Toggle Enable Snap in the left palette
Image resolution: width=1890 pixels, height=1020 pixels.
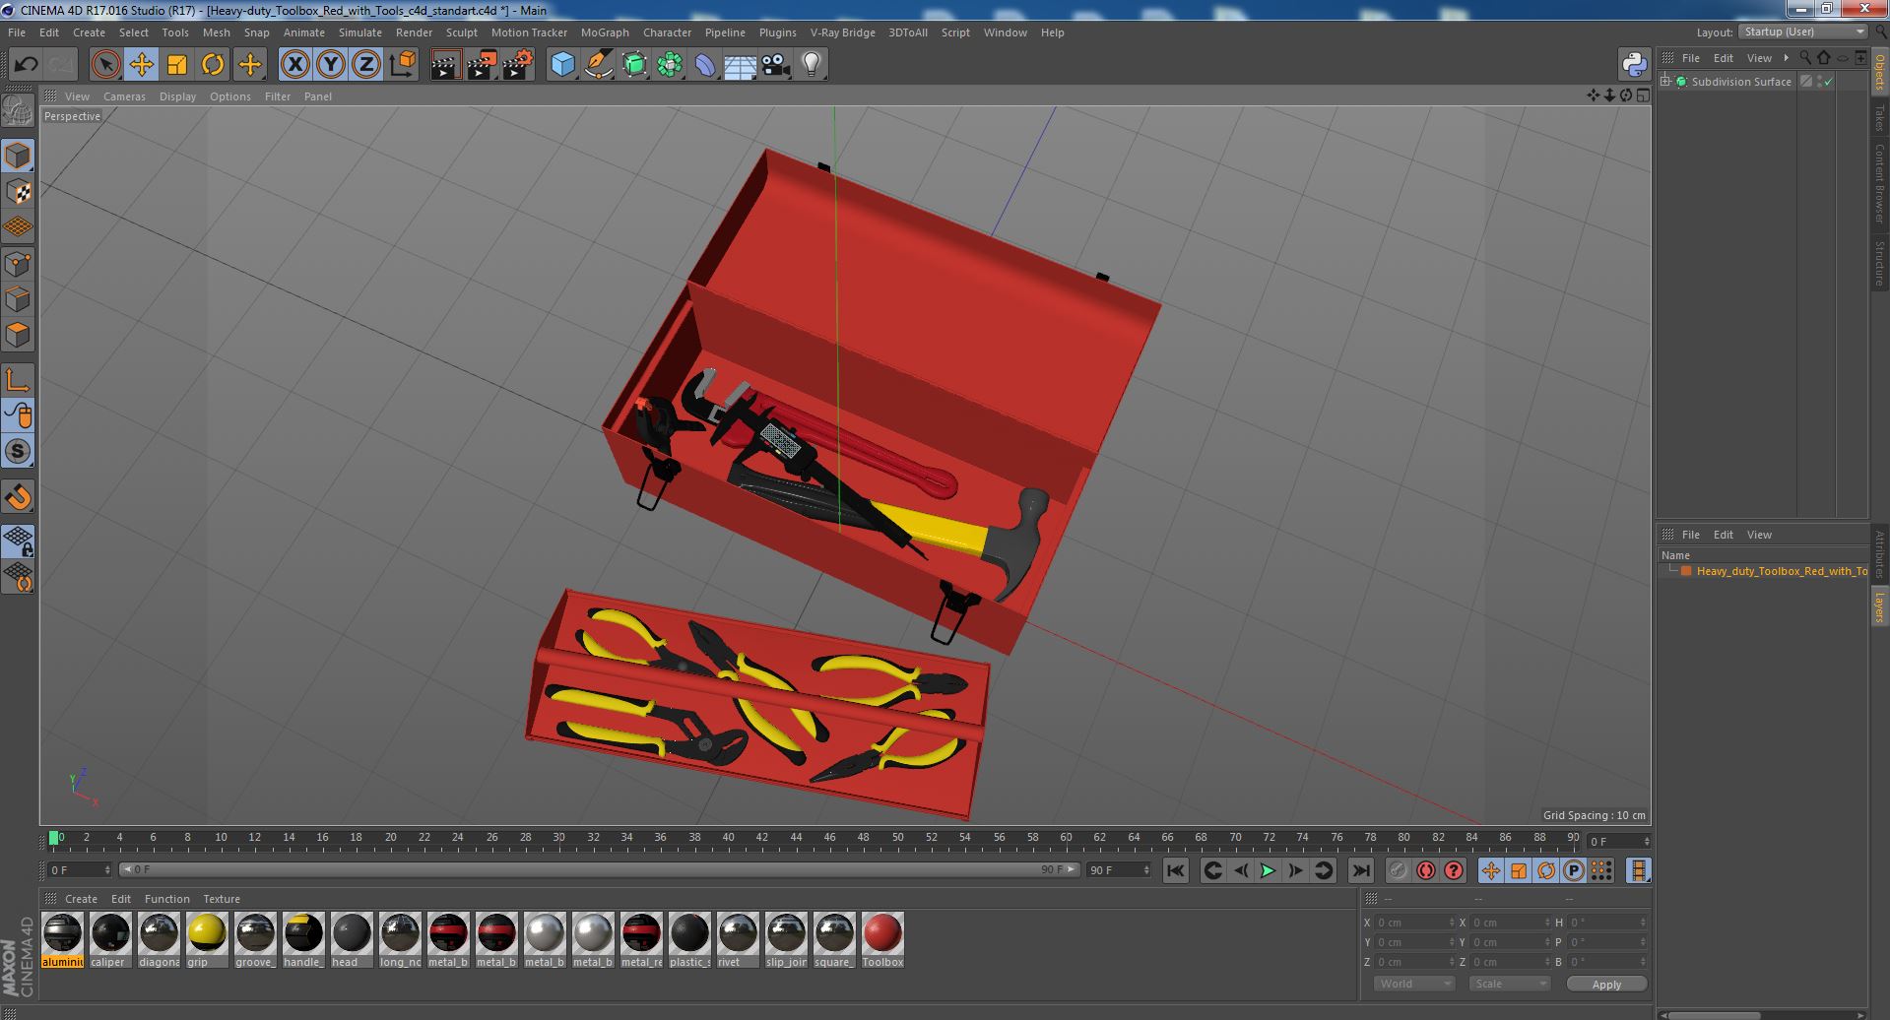[x=18, y=498]
